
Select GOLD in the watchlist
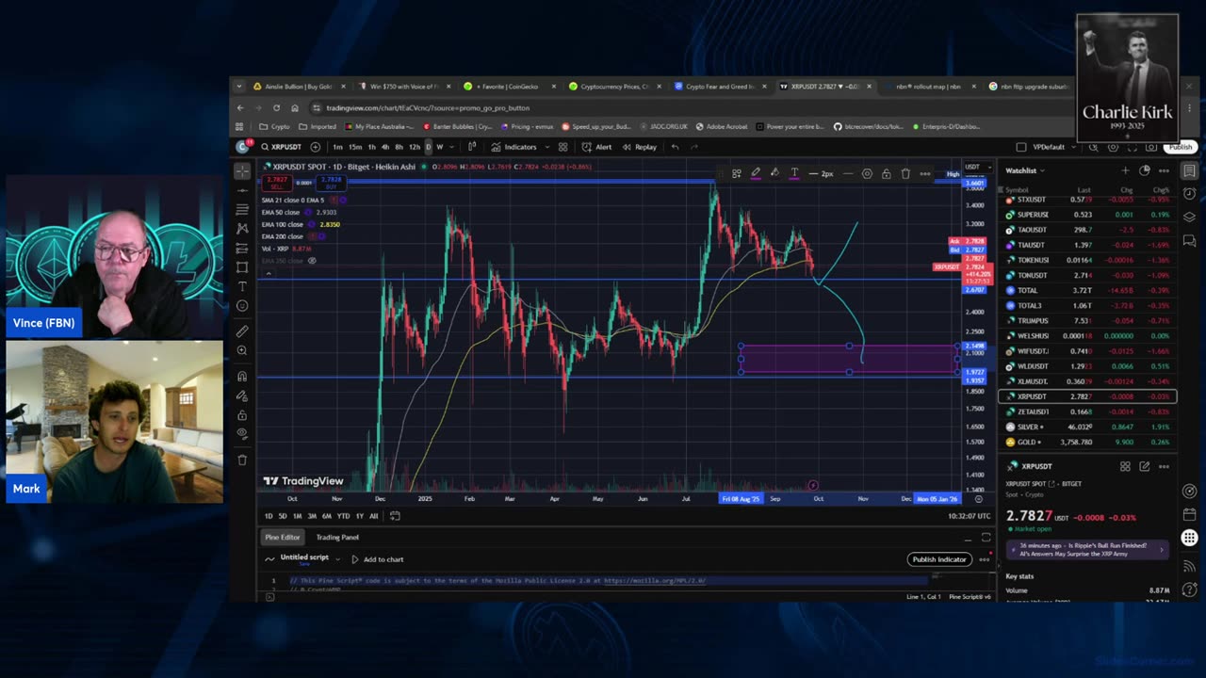[1087, 442]
